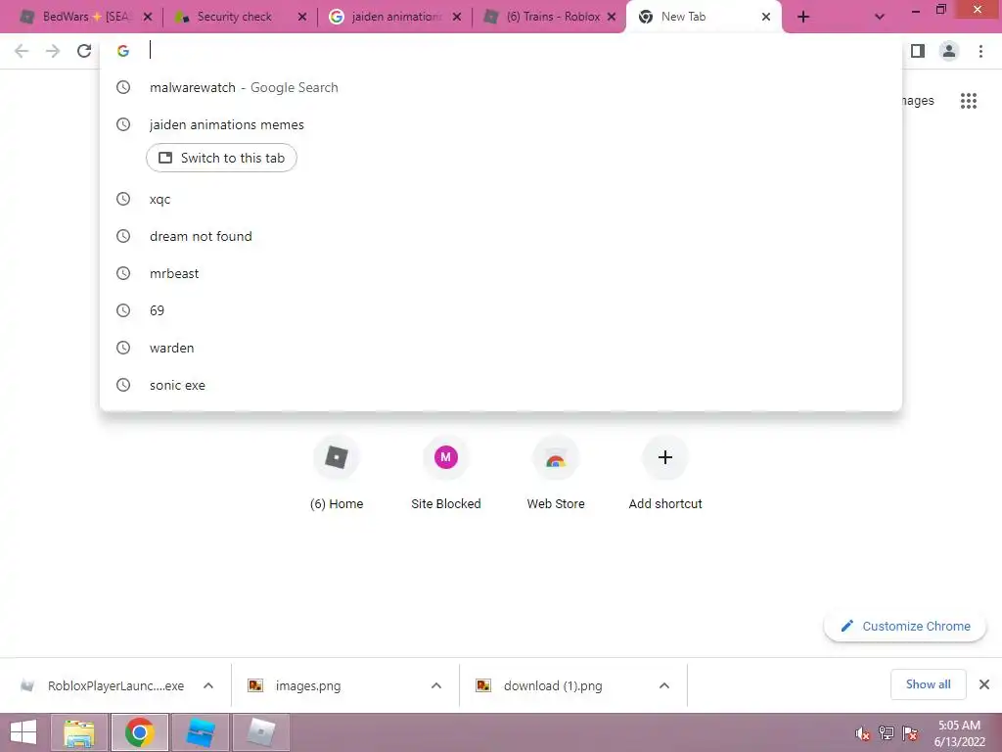Open File Explorer from the taskbar
The image size is (1002, 752).
(79, 732)
